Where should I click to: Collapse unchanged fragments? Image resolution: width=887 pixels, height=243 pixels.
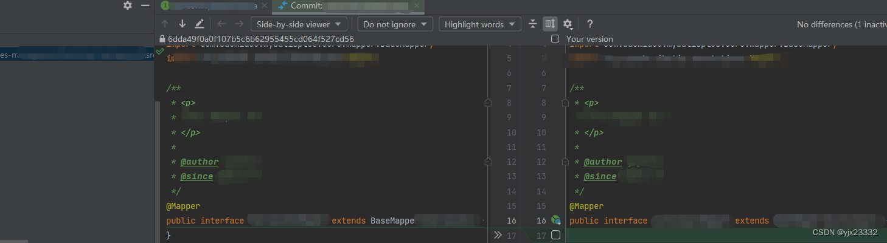tap(533, 24)
